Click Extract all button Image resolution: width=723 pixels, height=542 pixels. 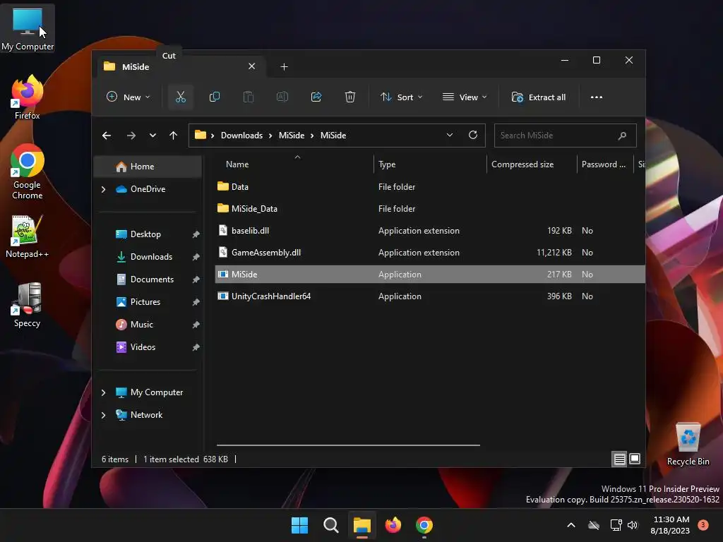click(539, 97)
